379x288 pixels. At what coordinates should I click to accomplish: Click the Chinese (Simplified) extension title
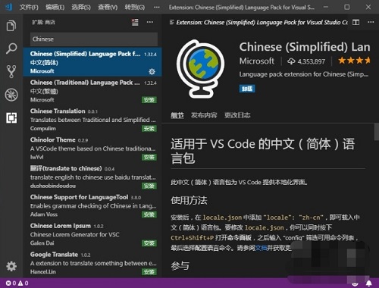click(x=305, y=47)
